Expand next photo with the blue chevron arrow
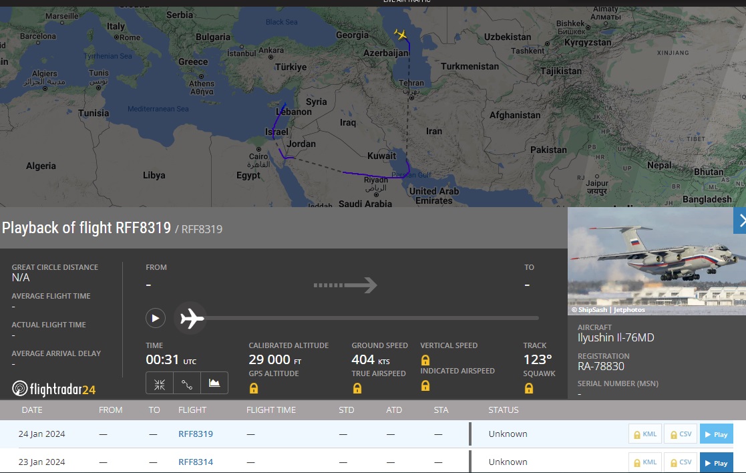746x473 pixels. [x=740, y=220]
